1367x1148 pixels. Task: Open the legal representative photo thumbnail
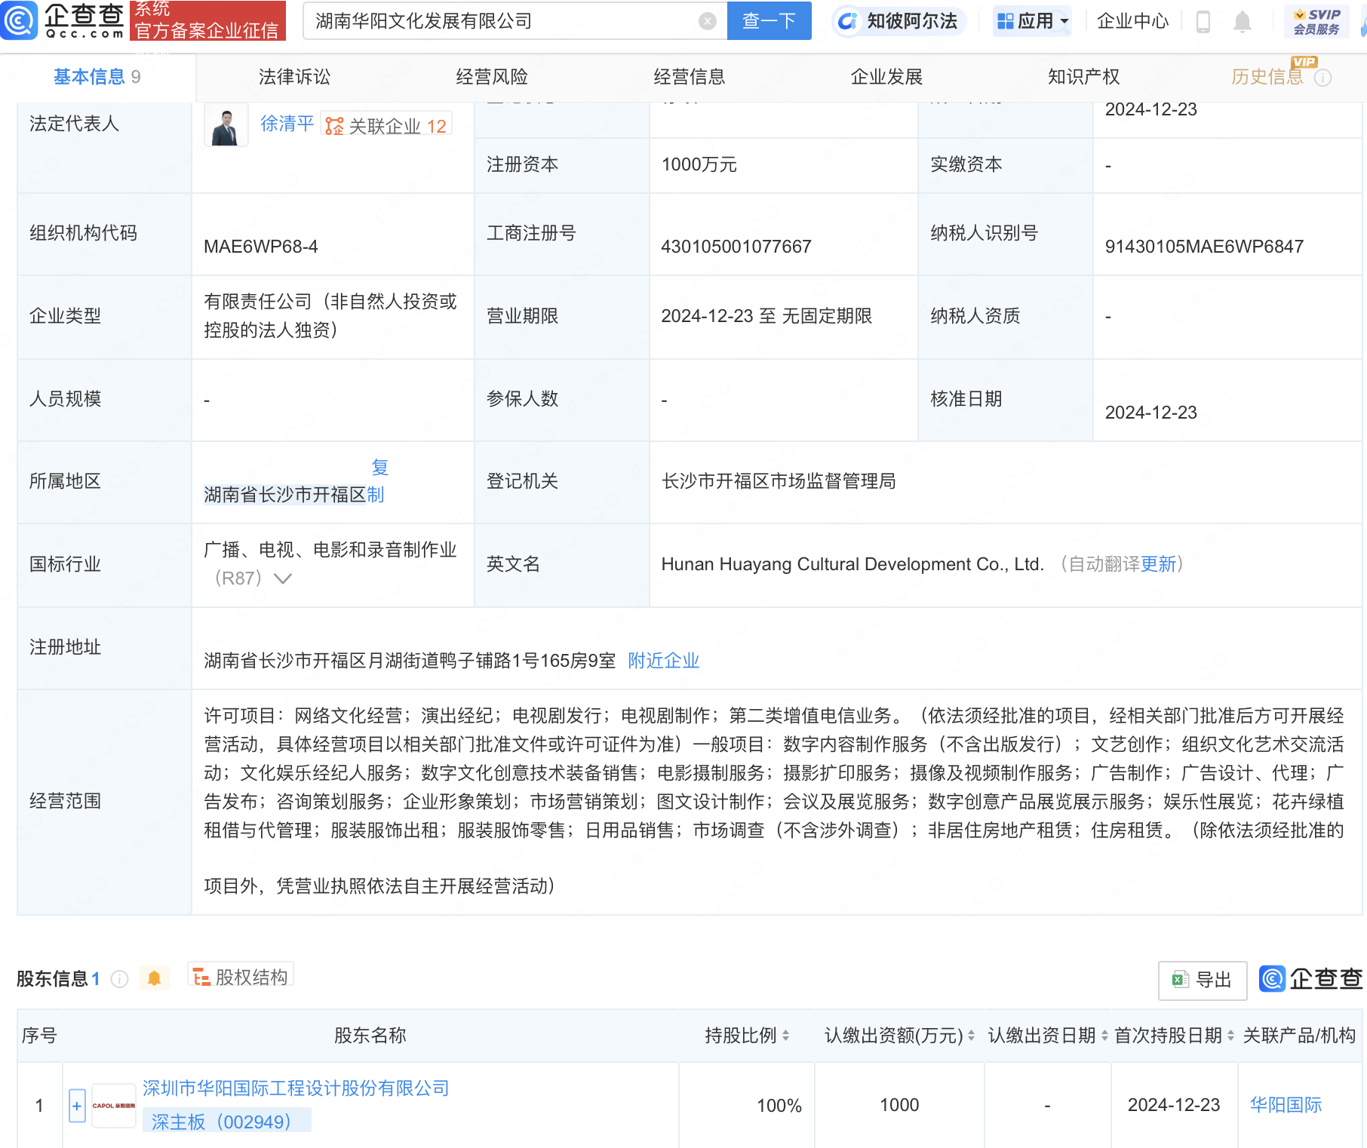[226, 124]
